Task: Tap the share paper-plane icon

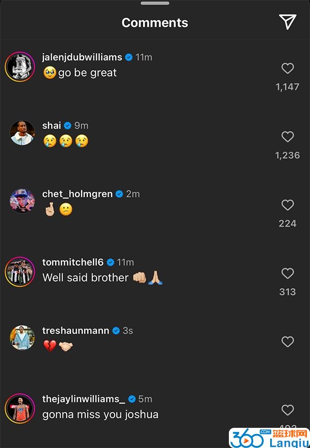Action: 287,22
